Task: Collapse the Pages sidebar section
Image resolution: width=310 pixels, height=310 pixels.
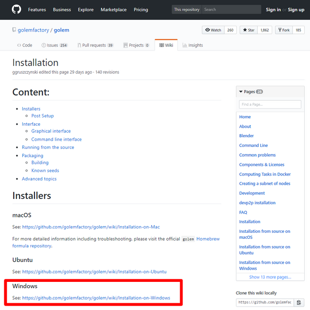Action: click(251, 92)
